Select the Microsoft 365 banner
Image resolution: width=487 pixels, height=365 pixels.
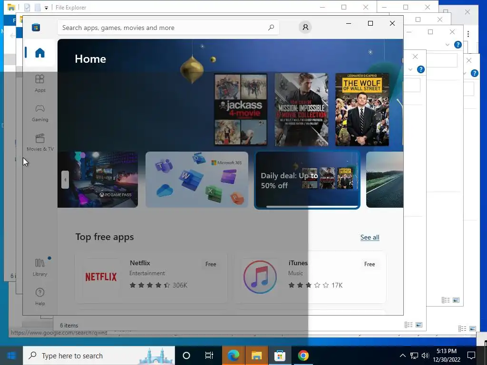tap(197, 179)
